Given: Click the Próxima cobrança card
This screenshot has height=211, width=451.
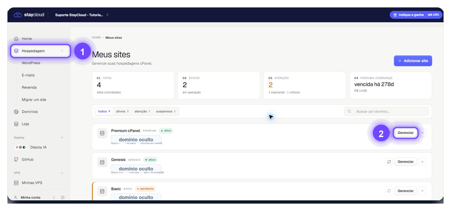Looking at the screenshot, I should [391, 85].
